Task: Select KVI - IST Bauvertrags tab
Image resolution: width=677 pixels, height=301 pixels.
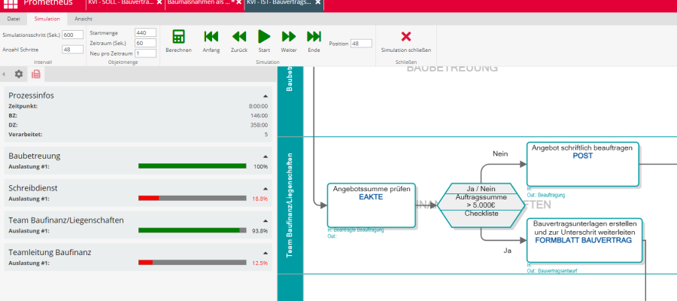Action: [x=279, y=2]
